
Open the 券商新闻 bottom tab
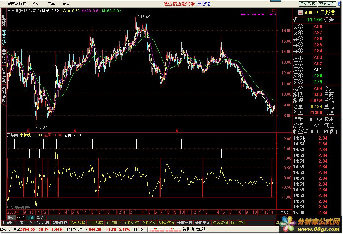pos(202,223)
